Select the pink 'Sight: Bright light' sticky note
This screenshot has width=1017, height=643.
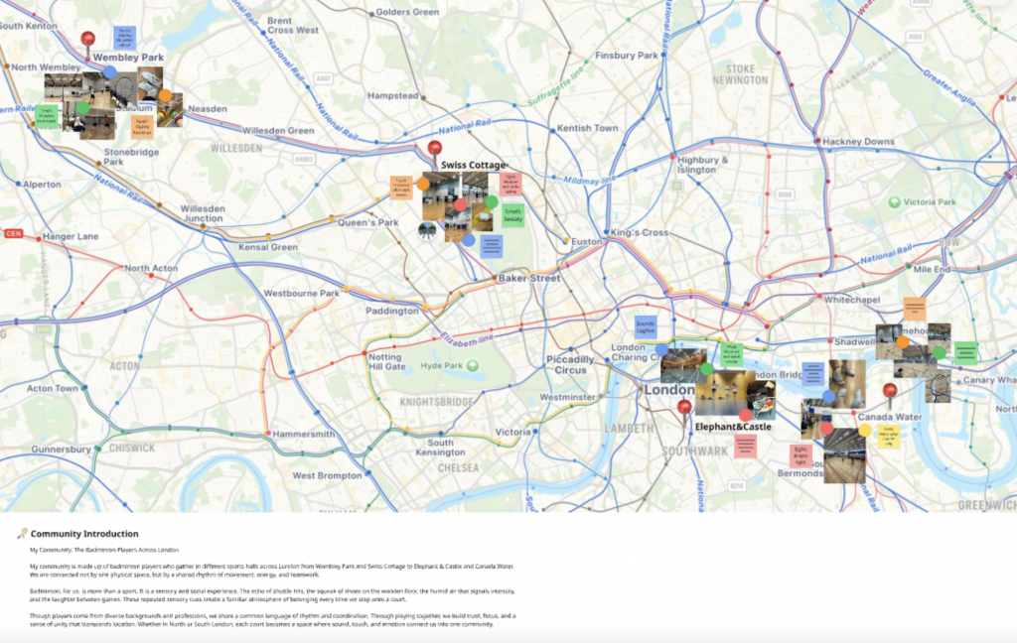(800, 455)
